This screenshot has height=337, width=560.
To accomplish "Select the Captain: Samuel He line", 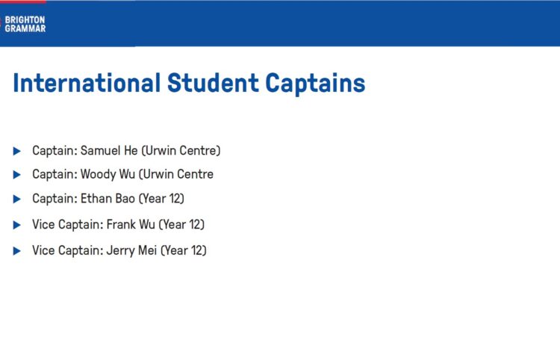I will [126, 150].
